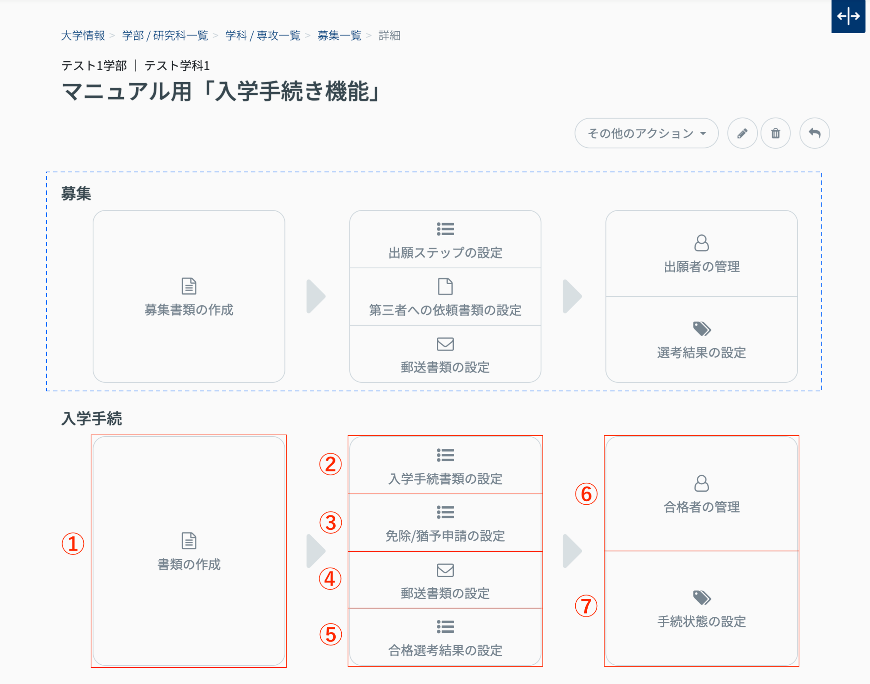Screen dimensions: 870x684
Task: Open 選考結果の設定 tag icon
Action: tap(701, 329)
